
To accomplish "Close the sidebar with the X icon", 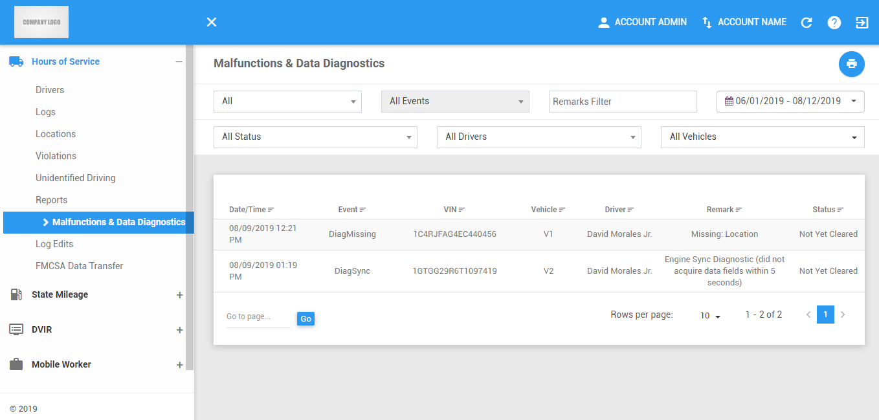I will coord(212,22).
